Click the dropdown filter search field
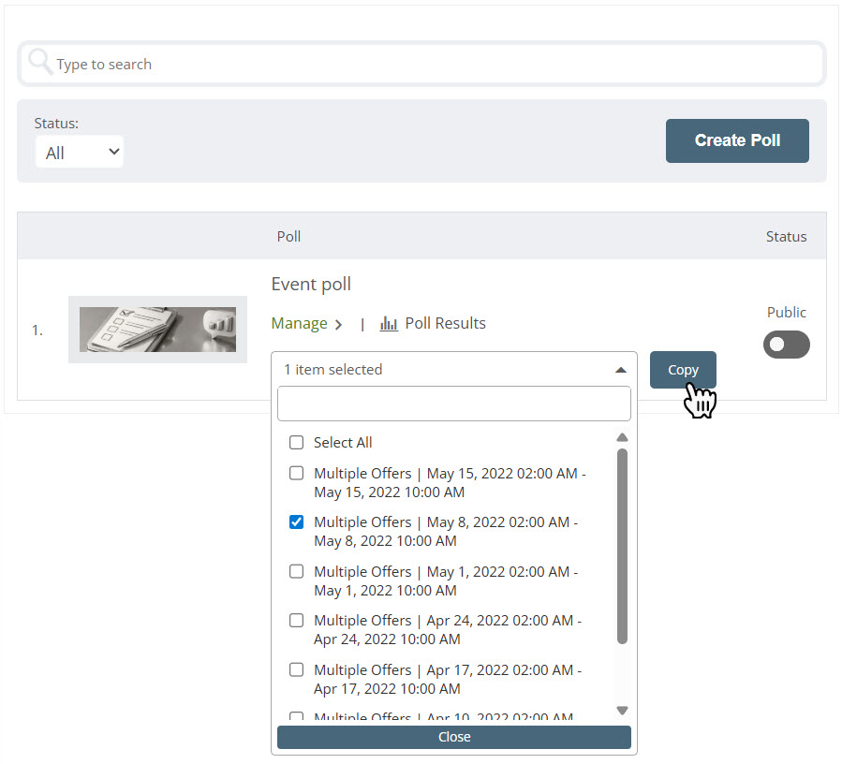This screenshot has width=842, height=764. (454, 404)
